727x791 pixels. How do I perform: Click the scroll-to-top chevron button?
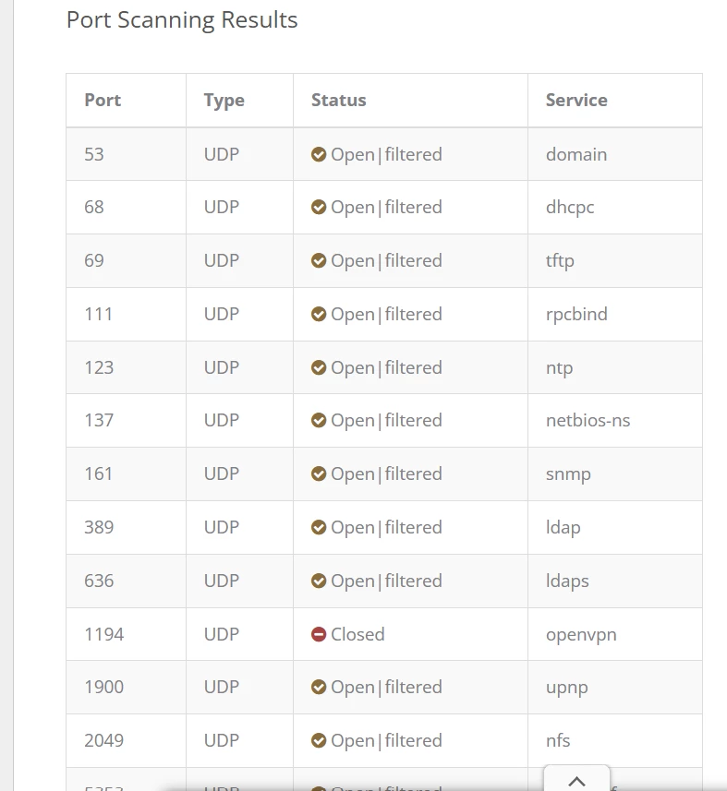point(576,780)
